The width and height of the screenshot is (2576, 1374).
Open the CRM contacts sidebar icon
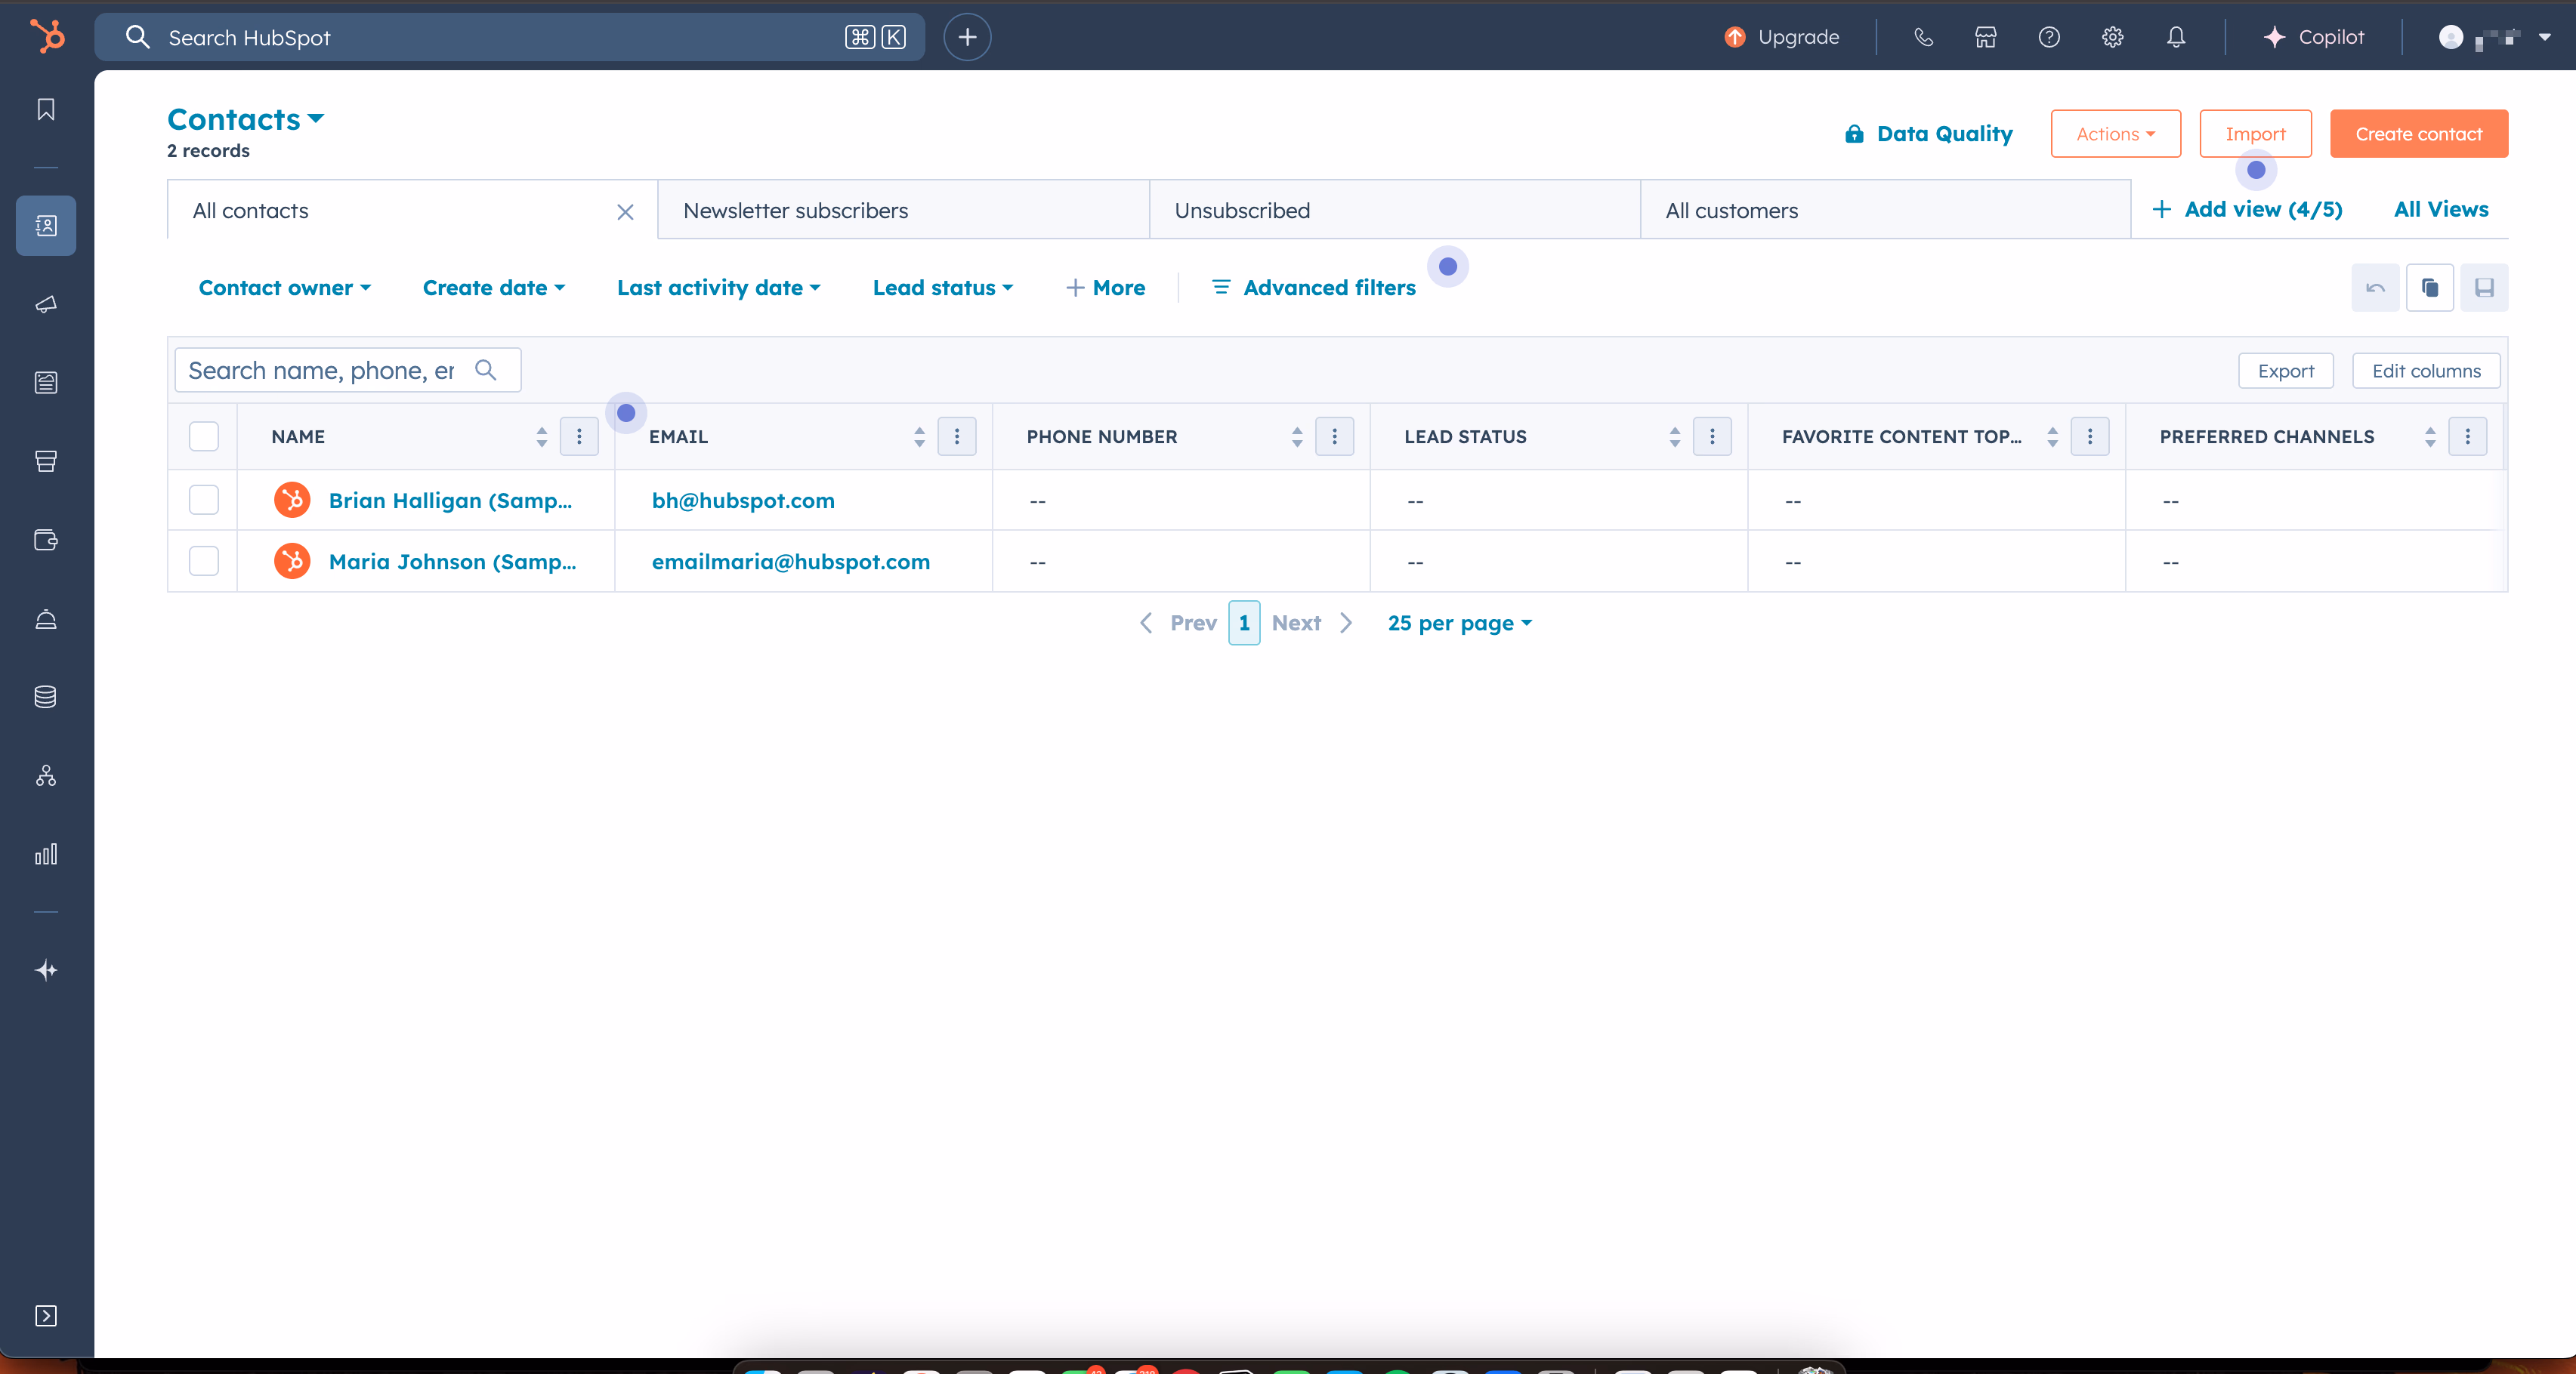pos(46,226)
